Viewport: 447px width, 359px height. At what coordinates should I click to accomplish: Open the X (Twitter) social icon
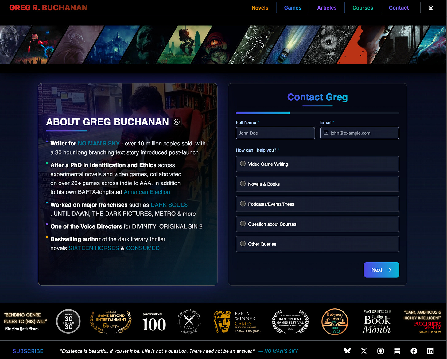[x=364, y=351]
